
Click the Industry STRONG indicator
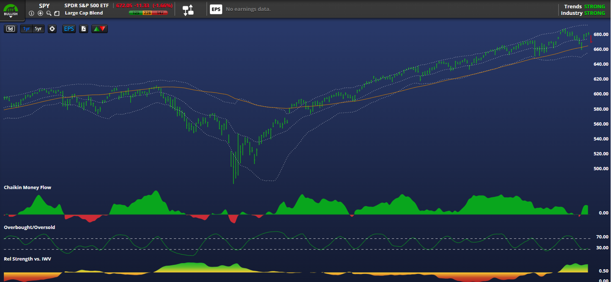(583, 13)
